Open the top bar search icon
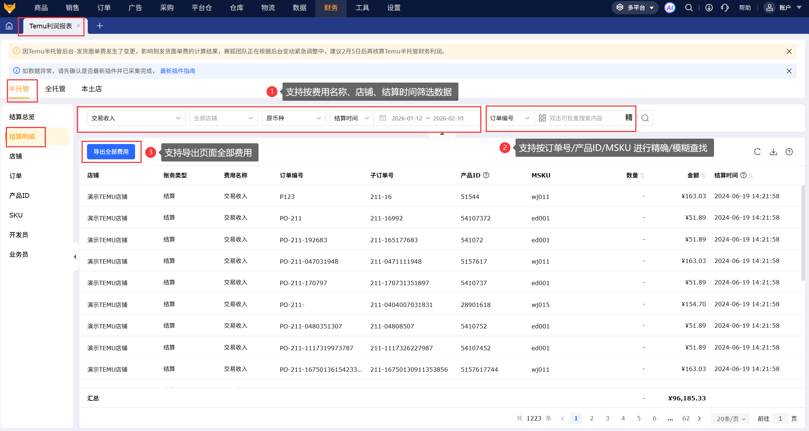 (x=688, y=8)
